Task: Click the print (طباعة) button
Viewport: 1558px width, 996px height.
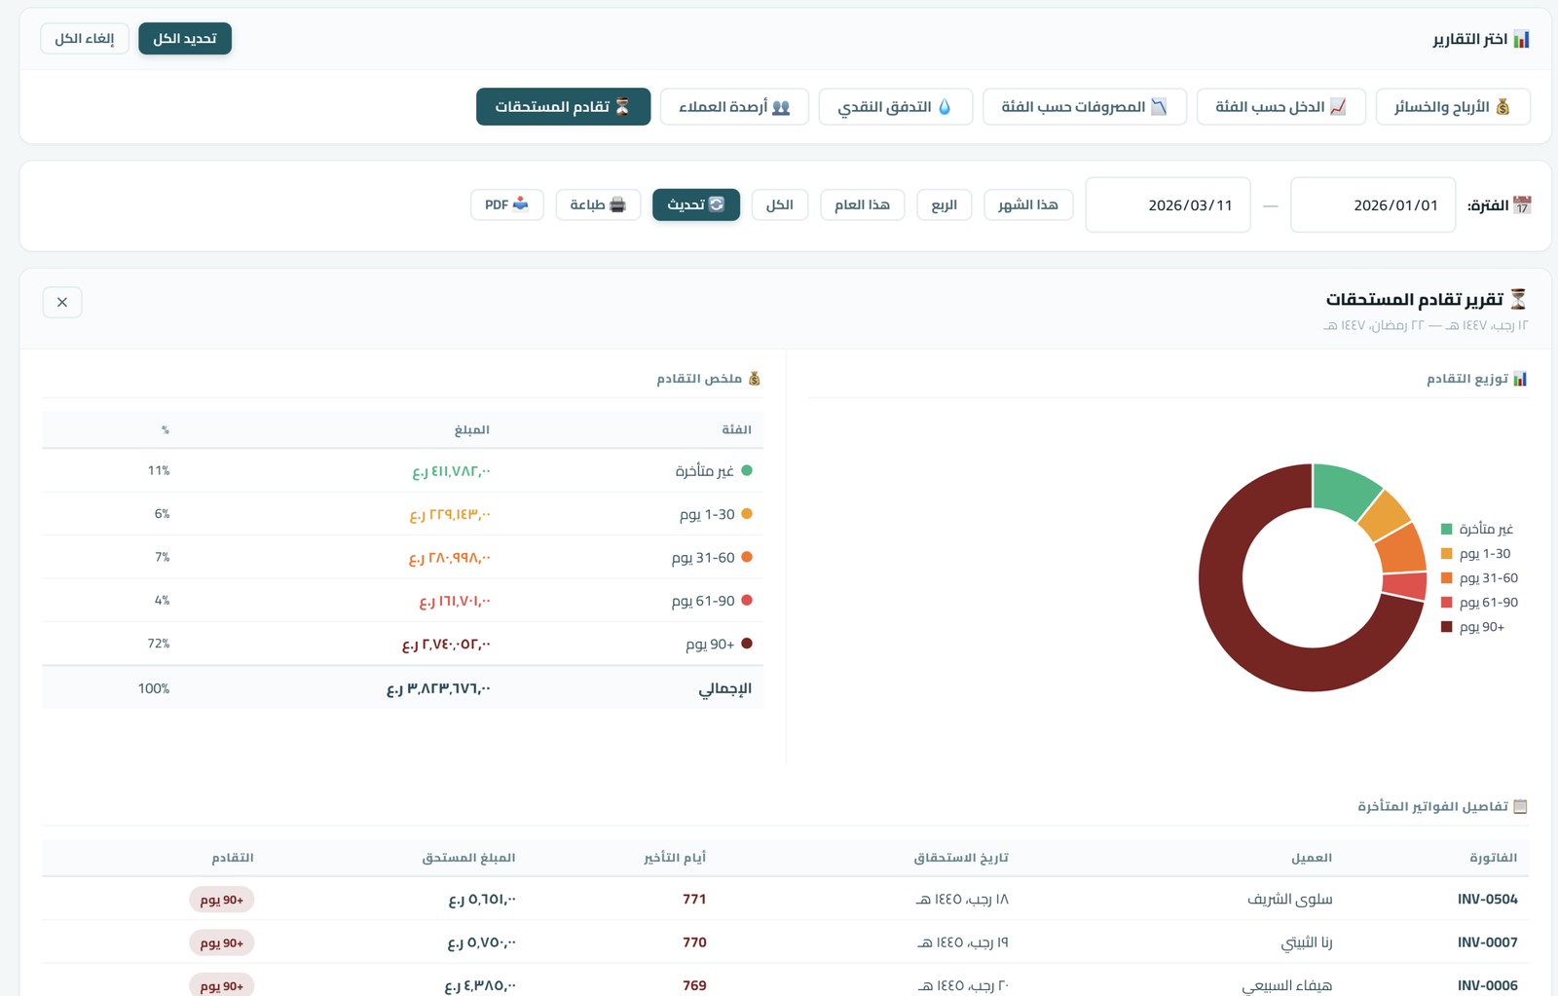Action: point(598,204)
